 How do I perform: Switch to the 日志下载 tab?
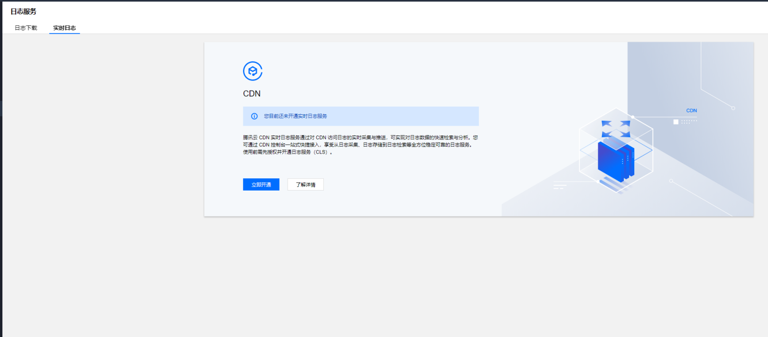26,28
